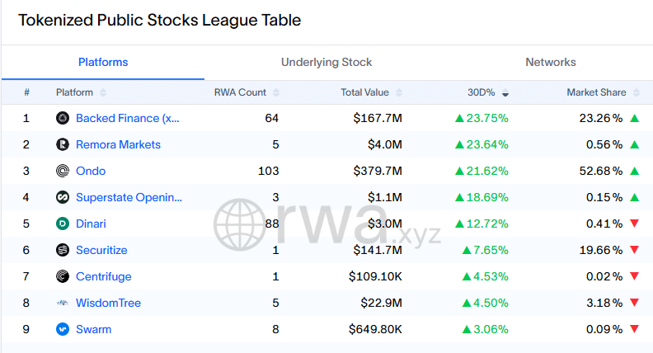
Task: Sort table by Platform column arrows
Action: click(103, 92)
